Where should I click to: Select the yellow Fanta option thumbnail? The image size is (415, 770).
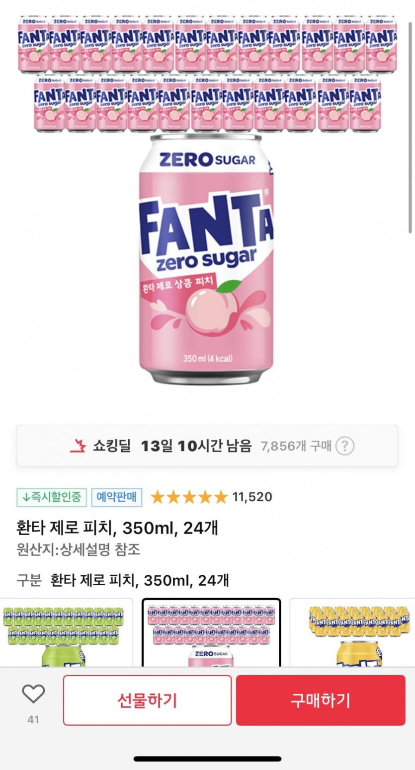point(352,632)
